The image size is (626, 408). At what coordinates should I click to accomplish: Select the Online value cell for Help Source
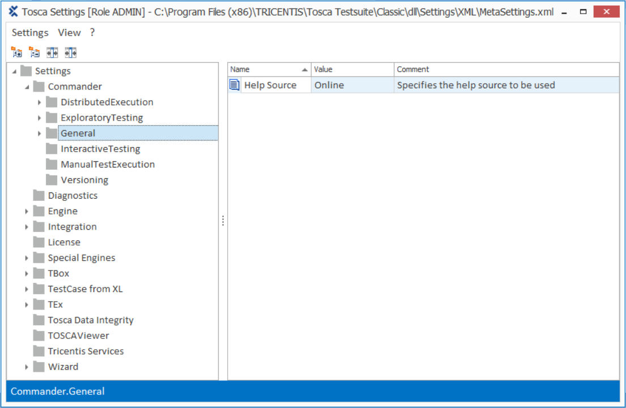[351, 85]
